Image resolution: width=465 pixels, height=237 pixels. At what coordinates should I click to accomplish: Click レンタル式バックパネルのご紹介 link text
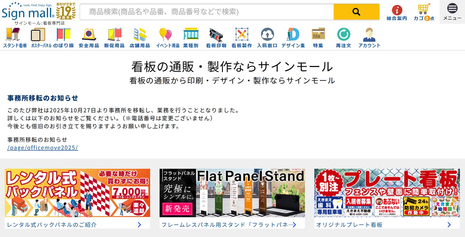tap(52, 225)
